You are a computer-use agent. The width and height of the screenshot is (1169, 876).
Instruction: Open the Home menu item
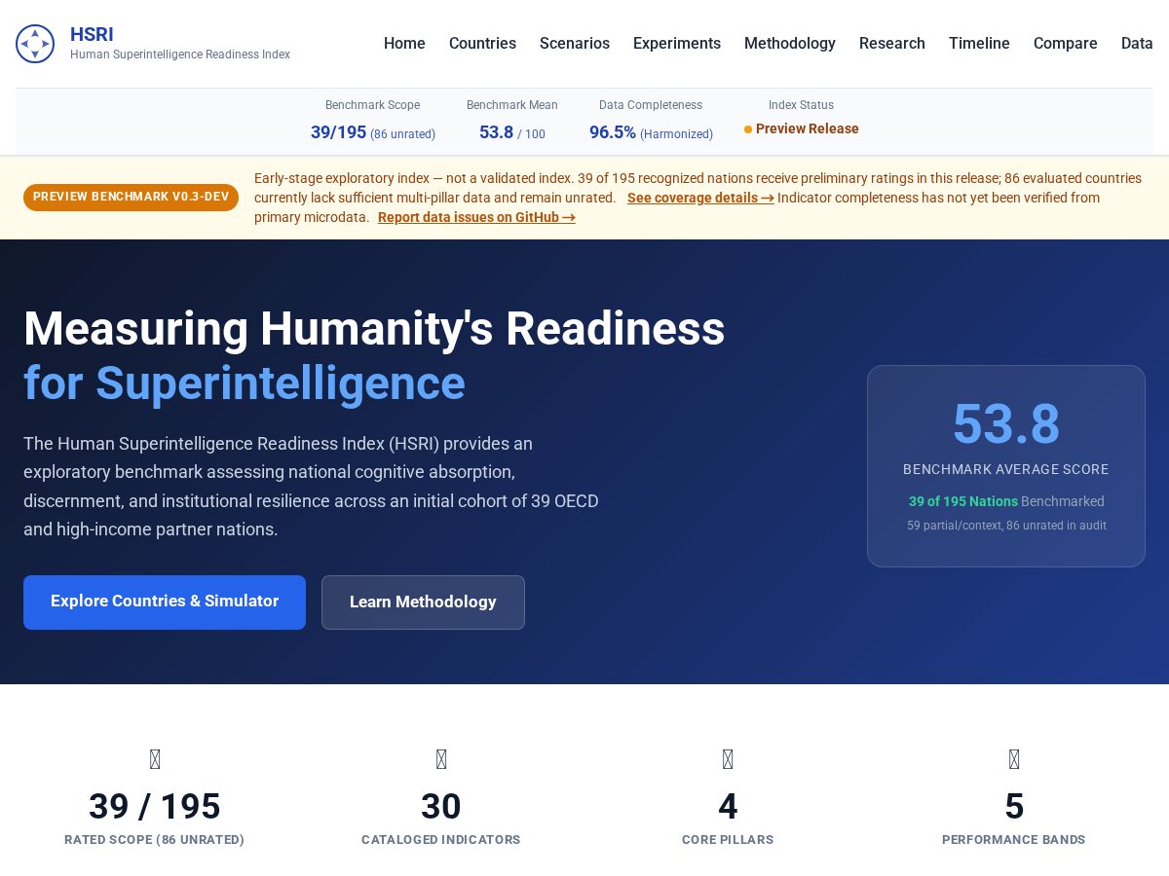tap(404, 43)
